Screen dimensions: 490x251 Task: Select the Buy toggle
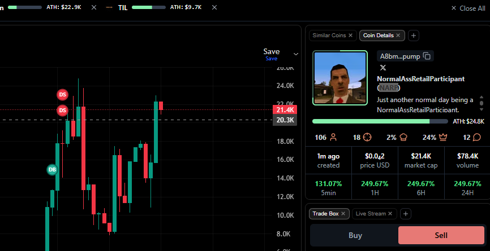(x=355, y=235)
